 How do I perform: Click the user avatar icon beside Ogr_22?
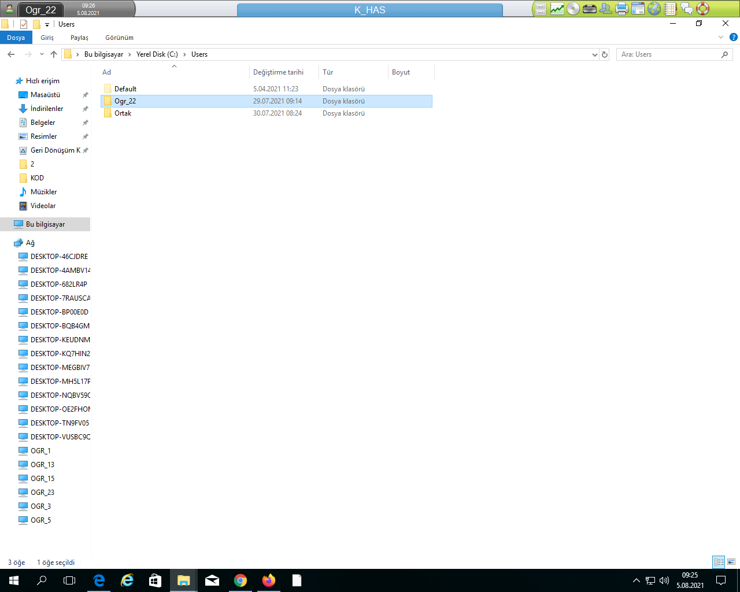pyautogui.click(x=9, y=9)
